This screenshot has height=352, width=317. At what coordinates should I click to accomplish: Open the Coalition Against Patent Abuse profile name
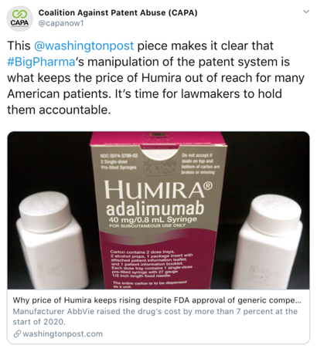[118, 12]
